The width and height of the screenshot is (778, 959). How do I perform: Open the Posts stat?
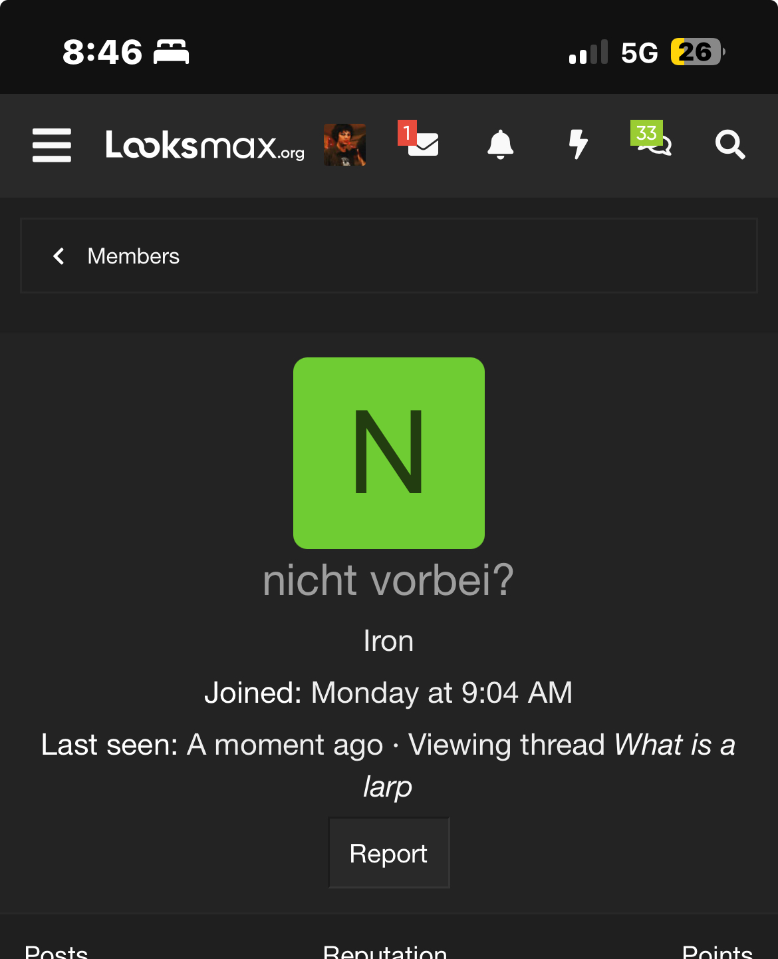tap(57, 952)
